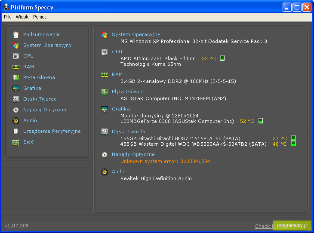Open Urządzenia Peryferyjne in the sidebar
The width and height of the screenshot is (314, 233).
[x=52, y=131]
